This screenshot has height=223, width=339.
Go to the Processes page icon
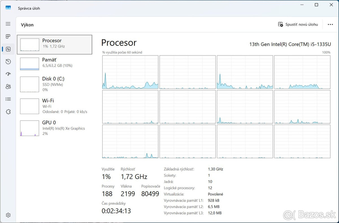point(8,36)
